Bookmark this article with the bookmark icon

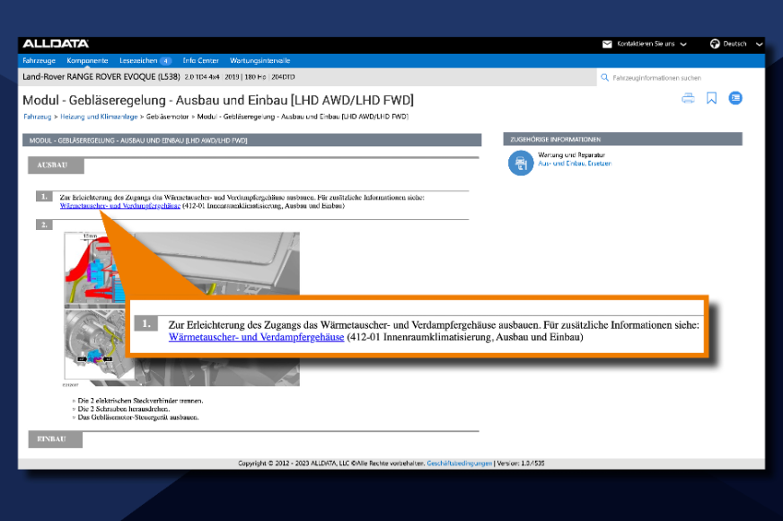tap(711, 98)
